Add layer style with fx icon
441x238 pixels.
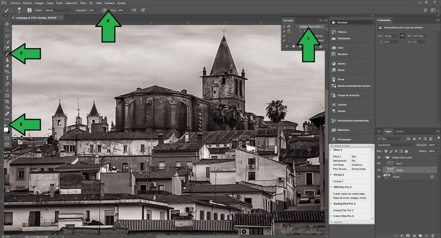click(401, 236)
